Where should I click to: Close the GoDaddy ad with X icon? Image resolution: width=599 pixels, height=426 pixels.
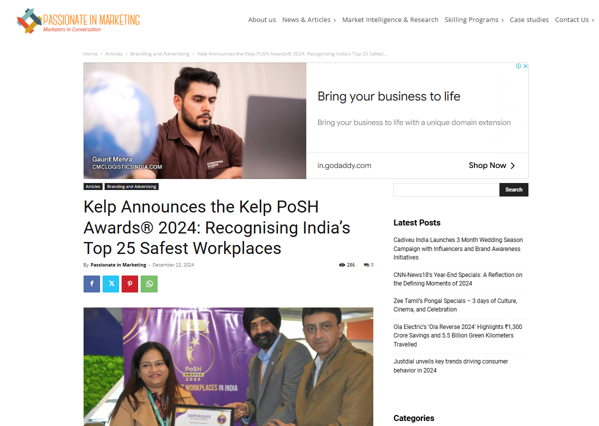[525, 66]
